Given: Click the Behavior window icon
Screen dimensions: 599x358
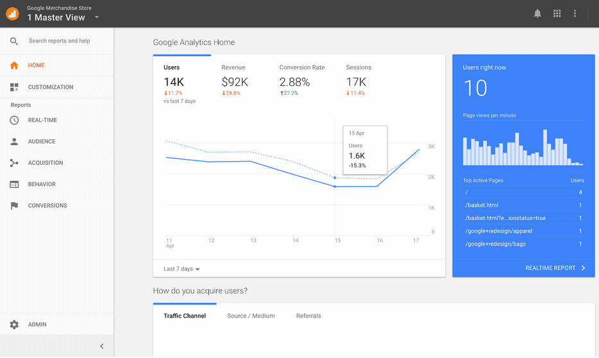Looking at the screenshot, I should (14, 184).
